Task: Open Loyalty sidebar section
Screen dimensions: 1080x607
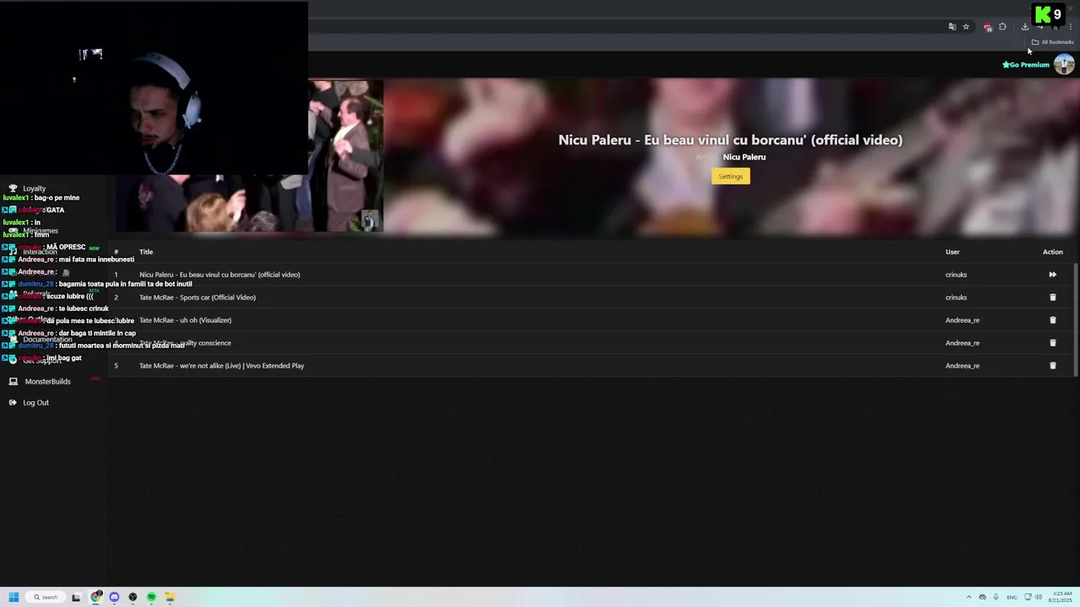Action: coord(35,189)
